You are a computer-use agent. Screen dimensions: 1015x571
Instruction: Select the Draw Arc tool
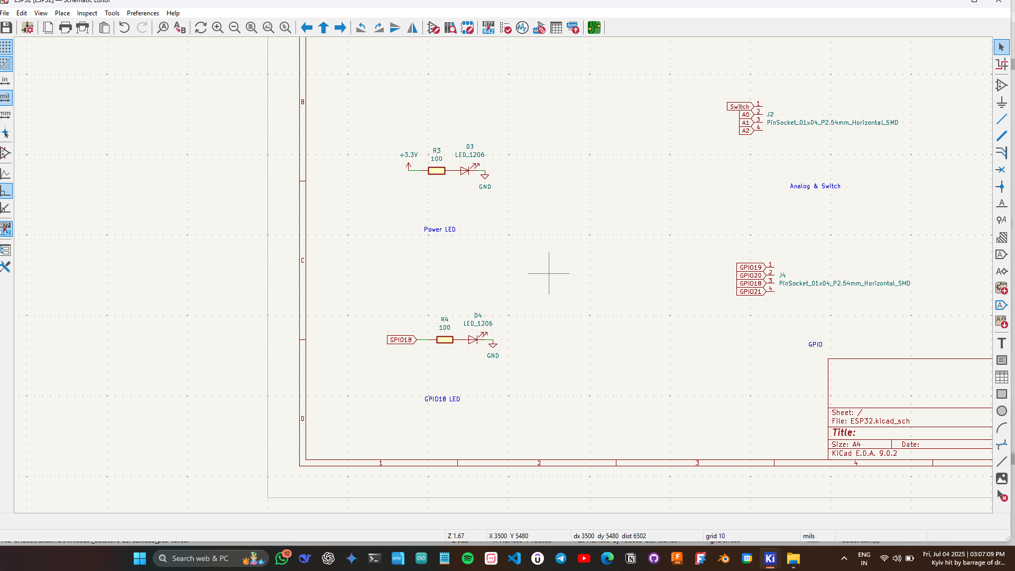(1001, 428)
